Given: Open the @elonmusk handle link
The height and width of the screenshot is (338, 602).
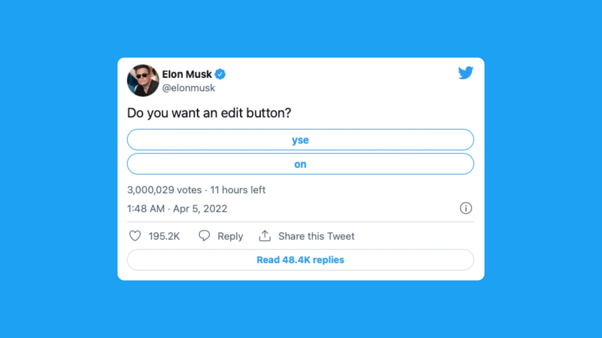Looking at the screenshot, I should tap(189, 88).
